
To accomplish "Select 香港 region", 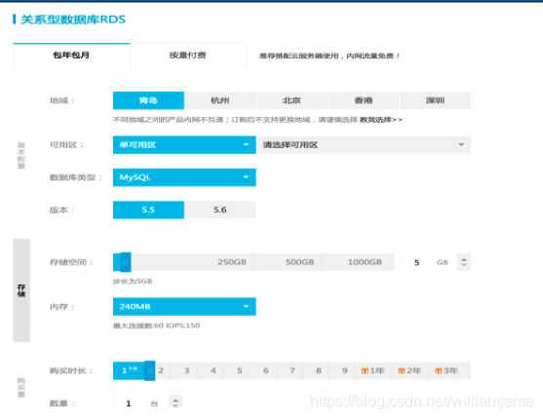I will click(x=364, y=100).
